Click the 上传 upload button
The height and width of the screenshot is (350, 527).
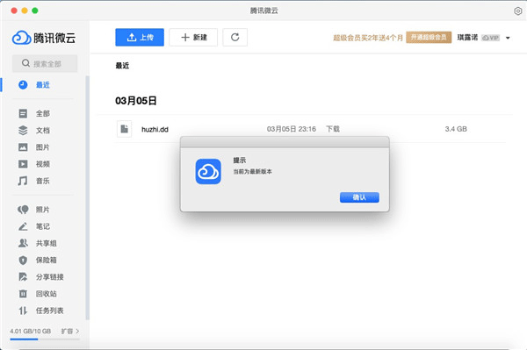140,37
